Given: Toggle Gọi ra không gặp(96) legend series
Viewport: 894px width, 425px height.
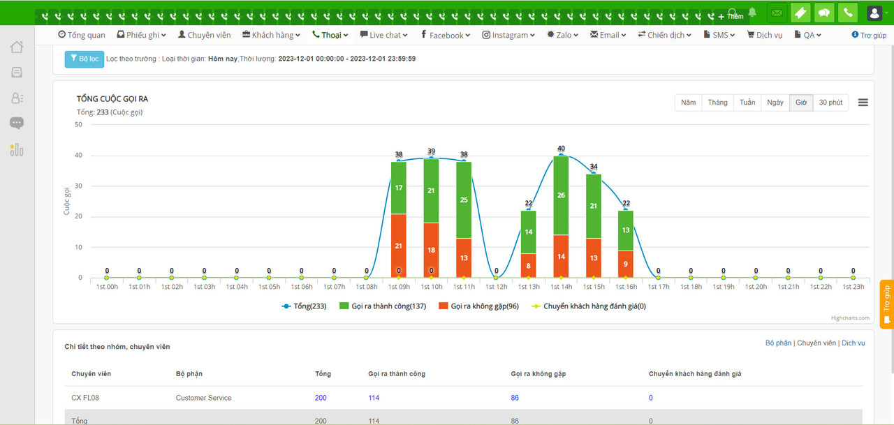Looking at the screenshot, I should click(x=479, y=306).
